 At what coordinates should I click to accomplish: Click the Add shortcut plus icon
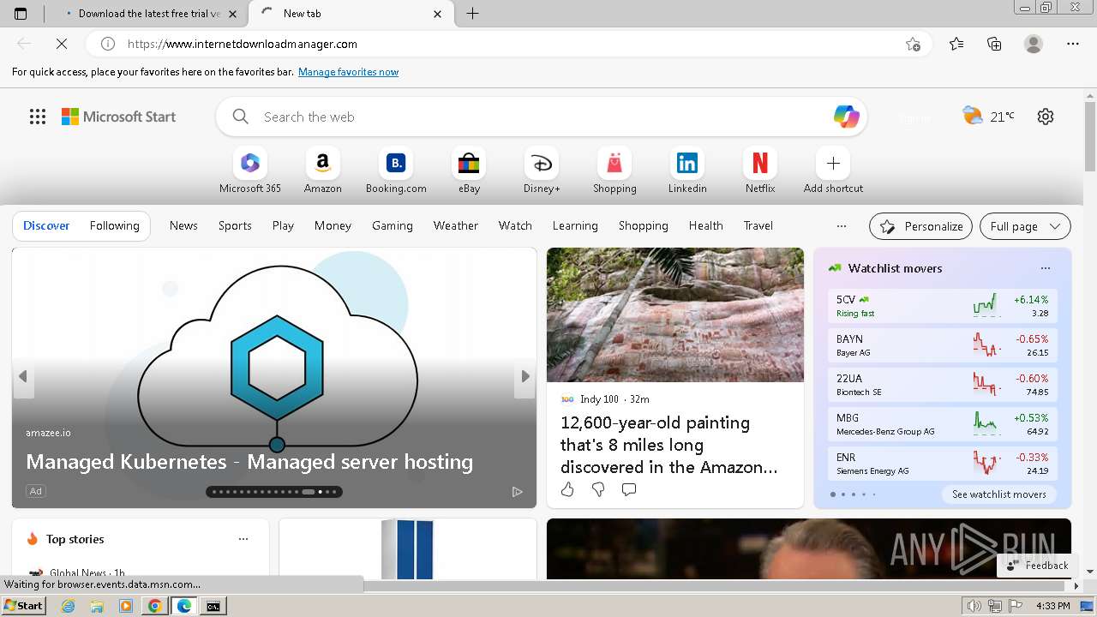(833, 163)
